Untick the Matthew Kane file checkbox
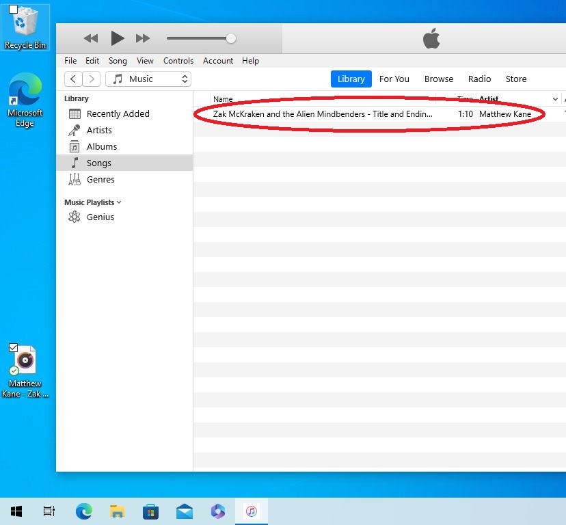 click(x=14, y=347)
